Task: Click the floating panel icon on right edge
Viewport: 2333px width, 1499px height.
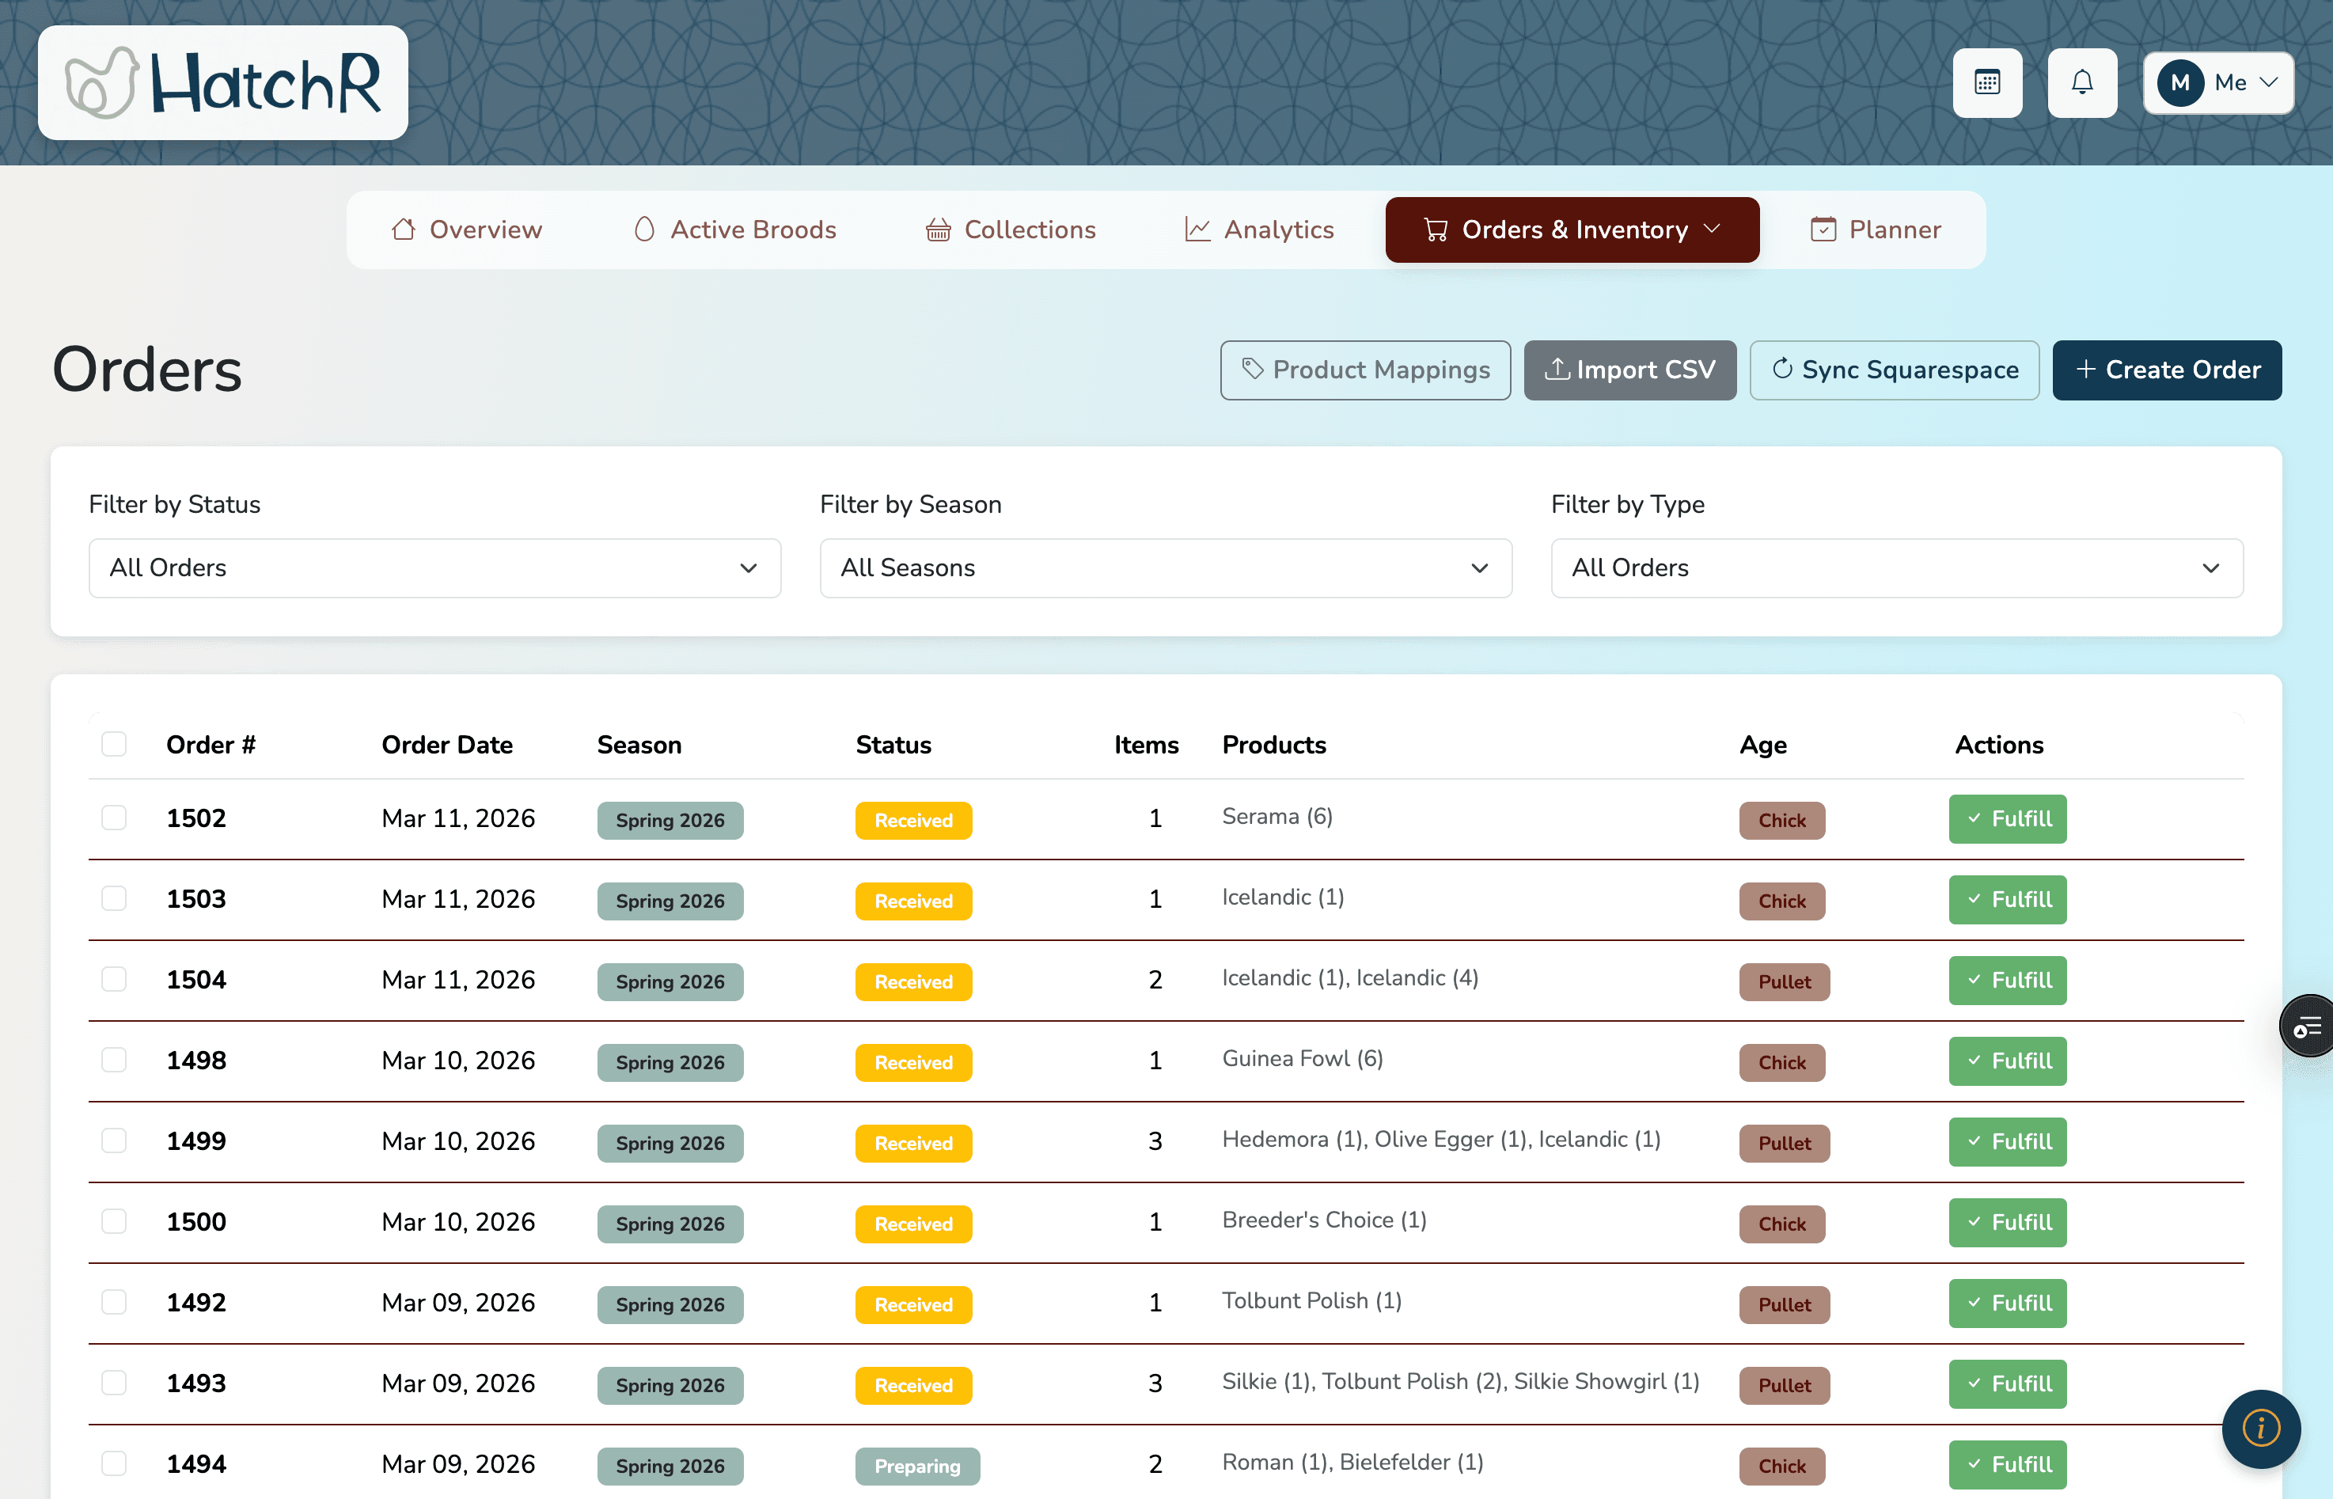Action: click(2308, 1026)
